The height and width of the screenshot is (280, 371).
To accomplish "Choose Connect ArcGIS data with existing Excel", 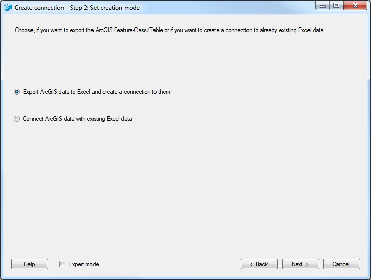I will (17, 119).
